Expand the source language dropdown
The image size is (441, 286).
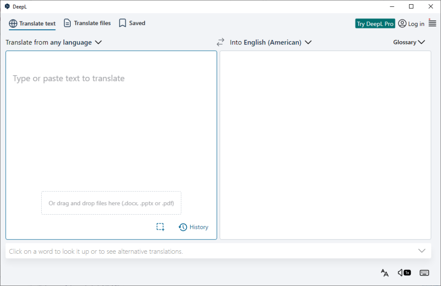53,43
